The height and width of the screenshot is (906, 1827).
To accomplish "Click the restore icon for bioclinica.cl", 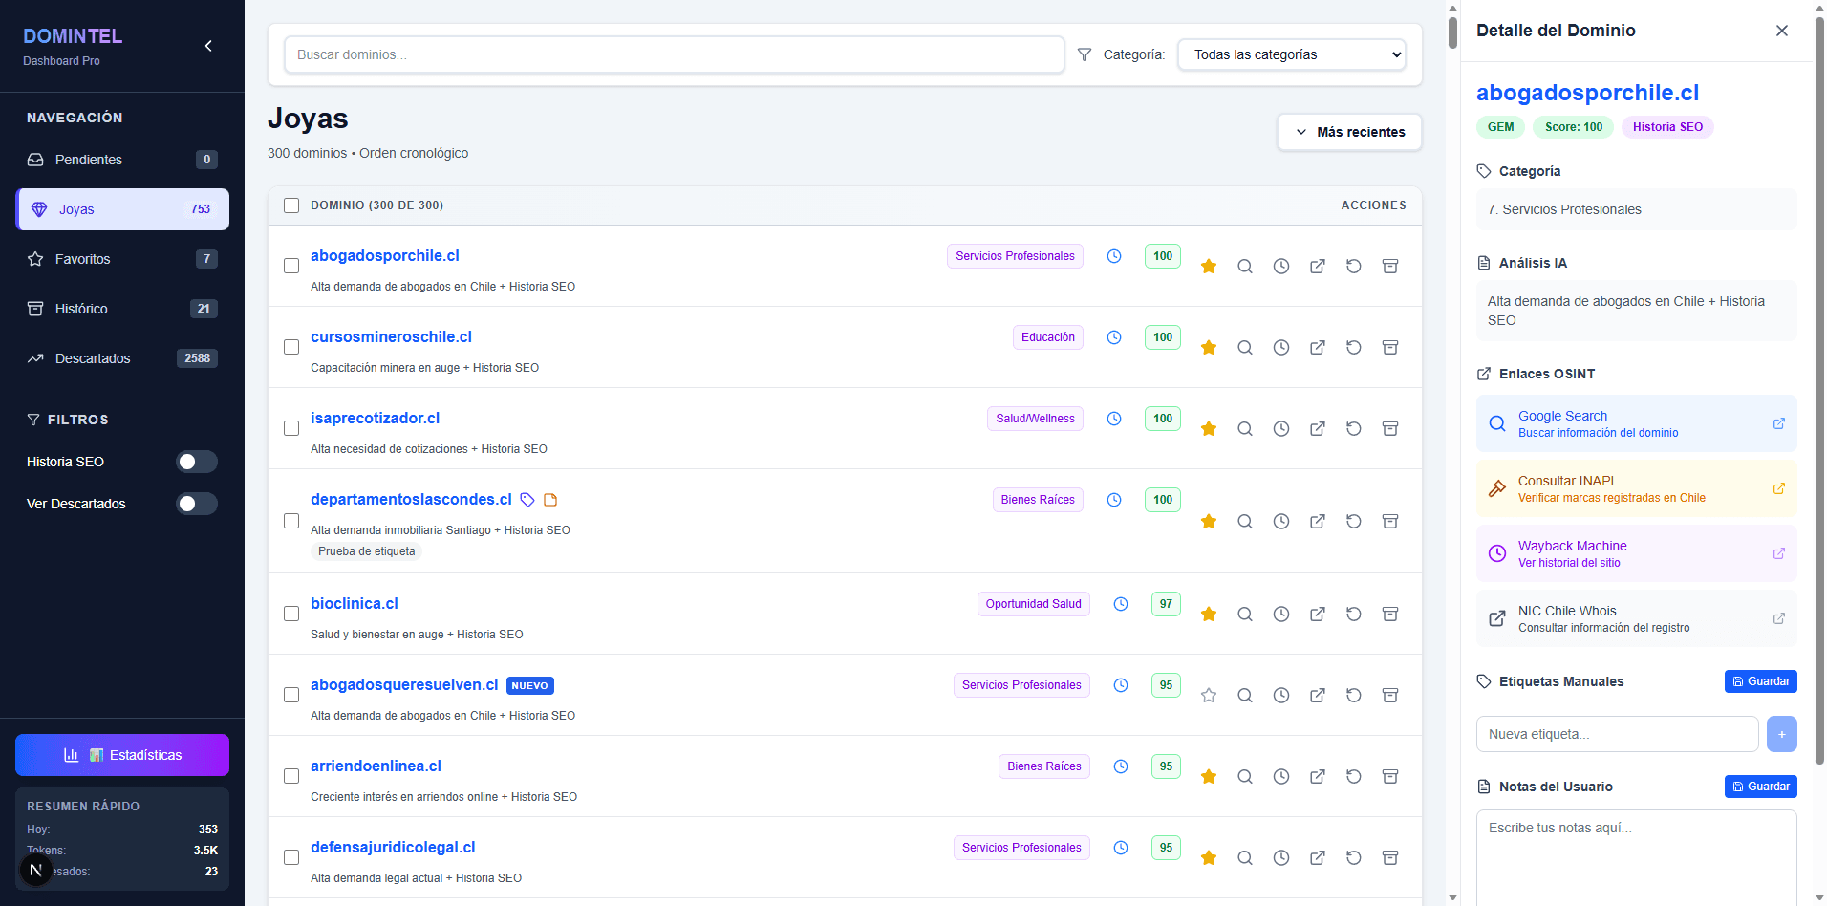I will coord(1354,614).
